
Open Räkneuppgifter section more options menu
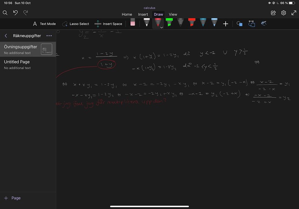point(49,36)
